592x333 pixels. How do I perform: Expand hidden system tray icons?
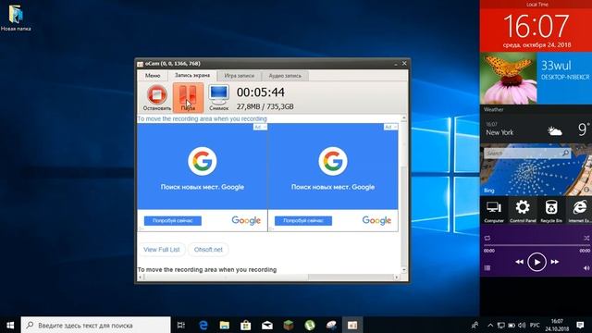coord(490,325)
